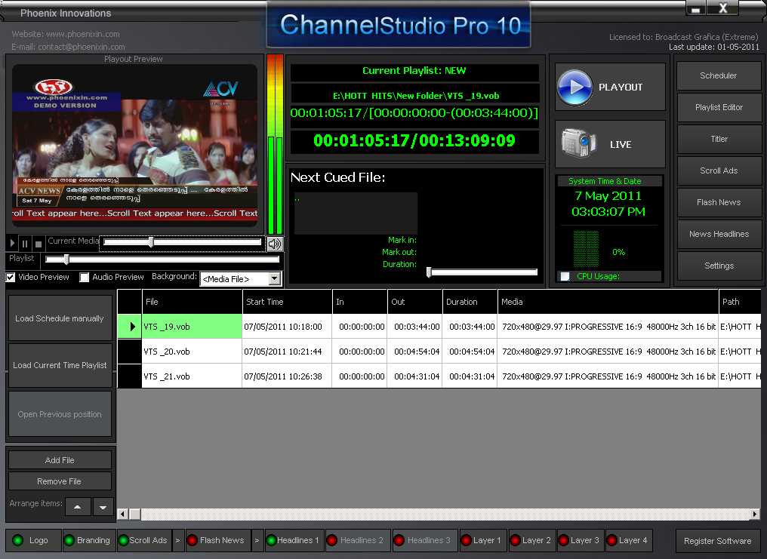This screenshot has width=767, height=559.
Task: Click Load Current Time Playlist button
Action: [60, 365]
